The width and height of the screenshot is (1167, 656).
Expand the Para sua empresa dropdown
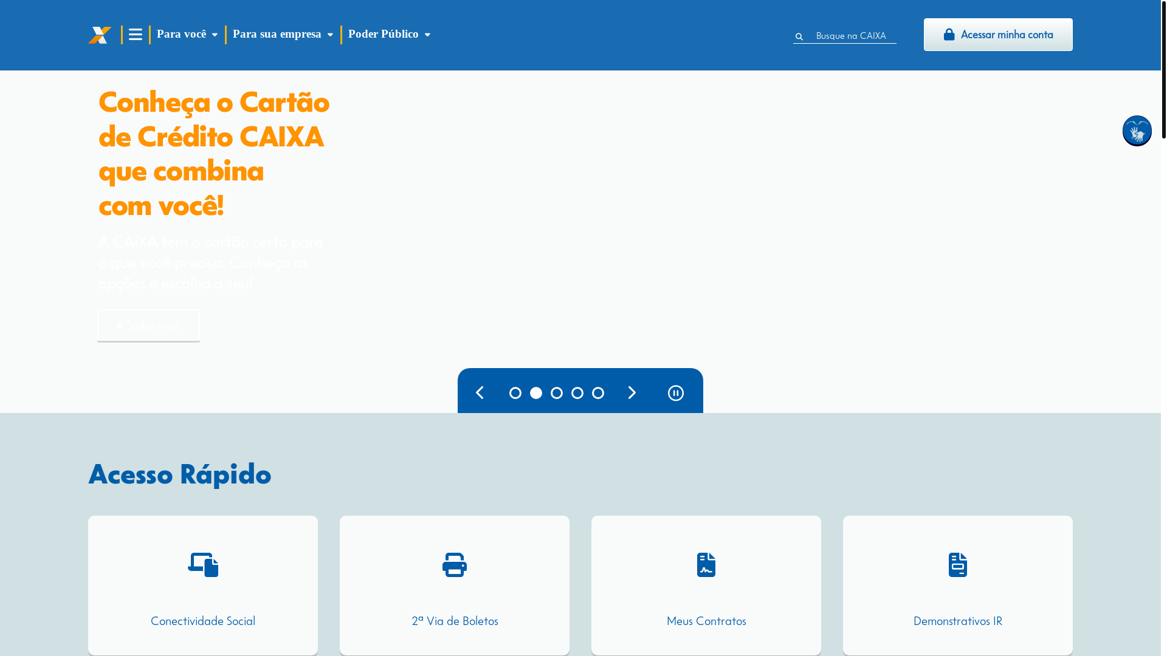pyautogui.click(x=283, y=34)
